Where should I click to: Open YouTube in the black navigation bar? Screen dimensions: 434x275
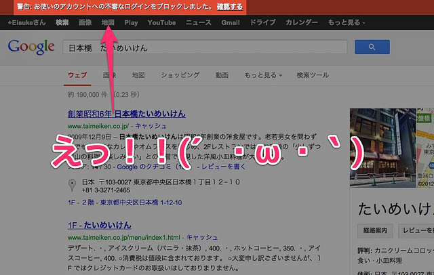161,22
